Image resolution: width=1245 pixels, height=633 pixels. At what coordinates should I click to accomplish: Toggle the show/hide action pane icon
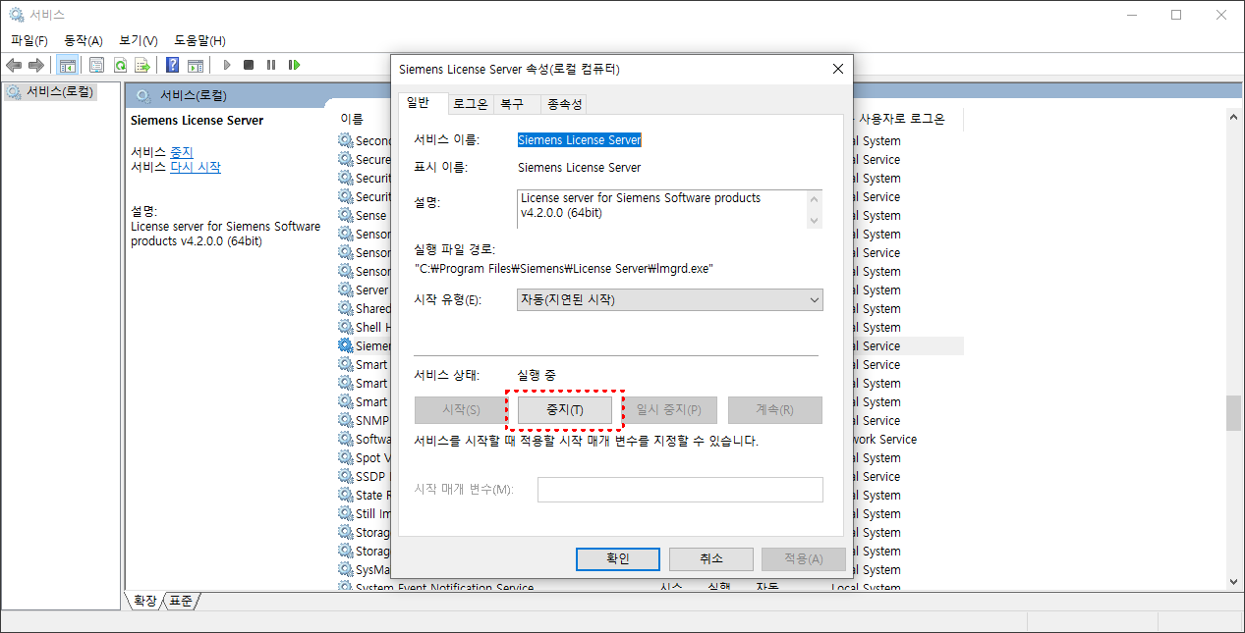[196, 65]
